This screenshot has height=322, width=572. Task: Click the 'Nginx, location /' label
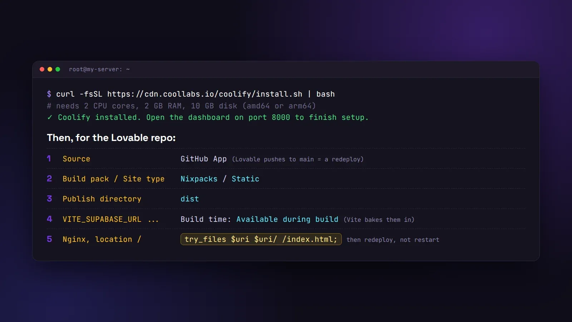[x=102, y=239]
